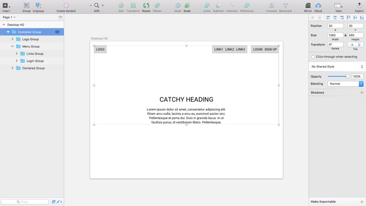
Task: Click the Opacity percentage field
Action: click(x=357, y=76)
